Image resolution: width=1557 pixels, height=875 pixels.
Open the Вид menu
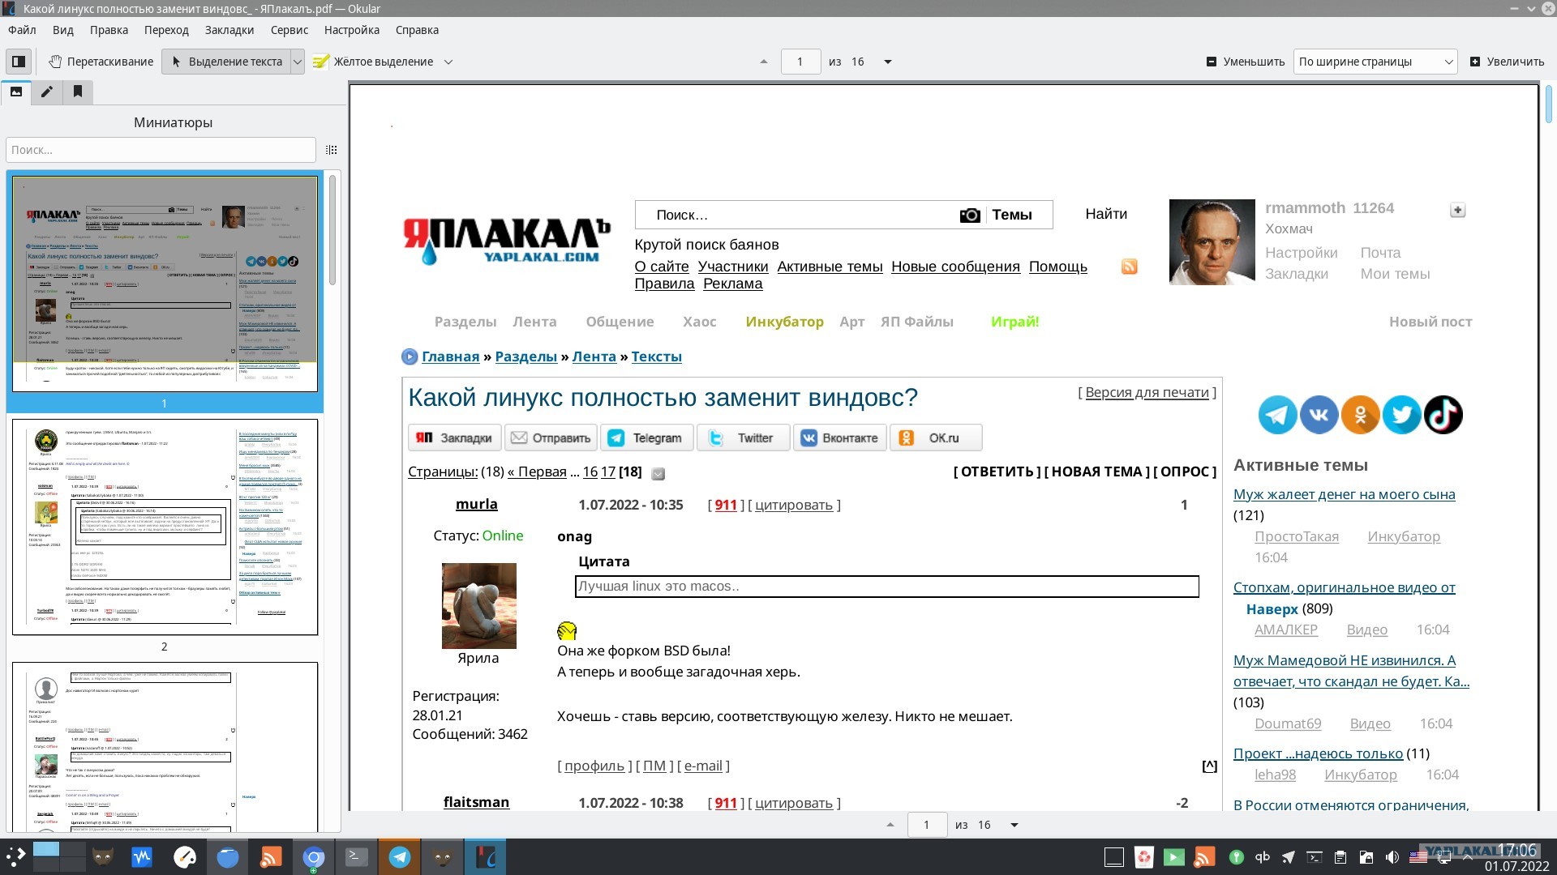pyautogui.click(x=62, y=30)
